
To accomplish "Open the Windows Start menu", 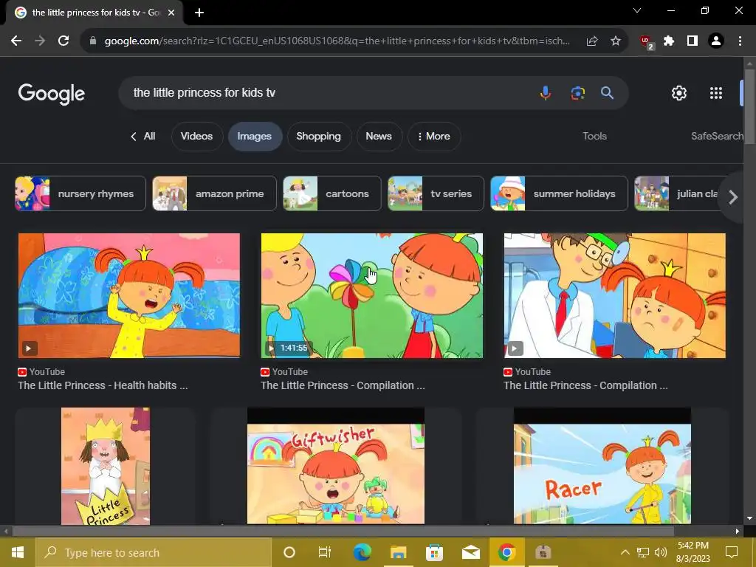I will 18,552.
